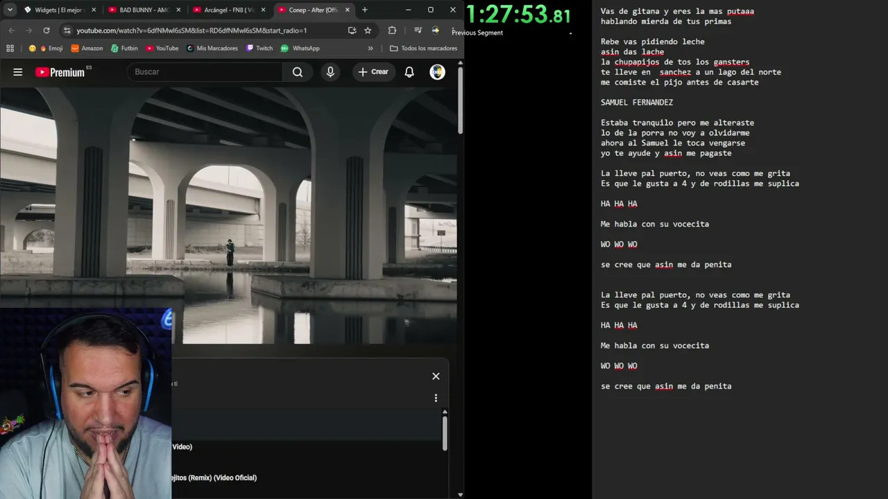Open the Chrome extensions puzzle icon
The width and height of the screenshot is (888, 499).
pyautogui.click(x=392, y=30)
